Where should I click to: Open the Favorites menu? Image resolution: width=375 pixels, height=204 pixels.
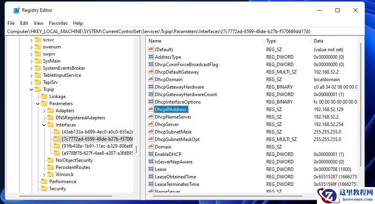pyautogui.click(x=58, y=23)
